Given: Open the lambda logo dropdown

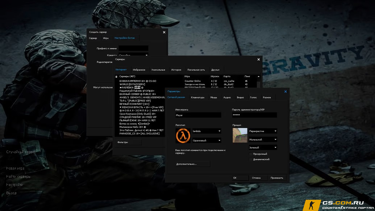Looking at the screenshot, I should tap(207, 131).
